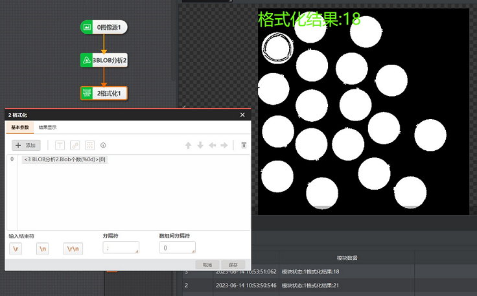Select the timestamp 10:53:51:062 cell

pyautogui.click(x=246, y=271)
